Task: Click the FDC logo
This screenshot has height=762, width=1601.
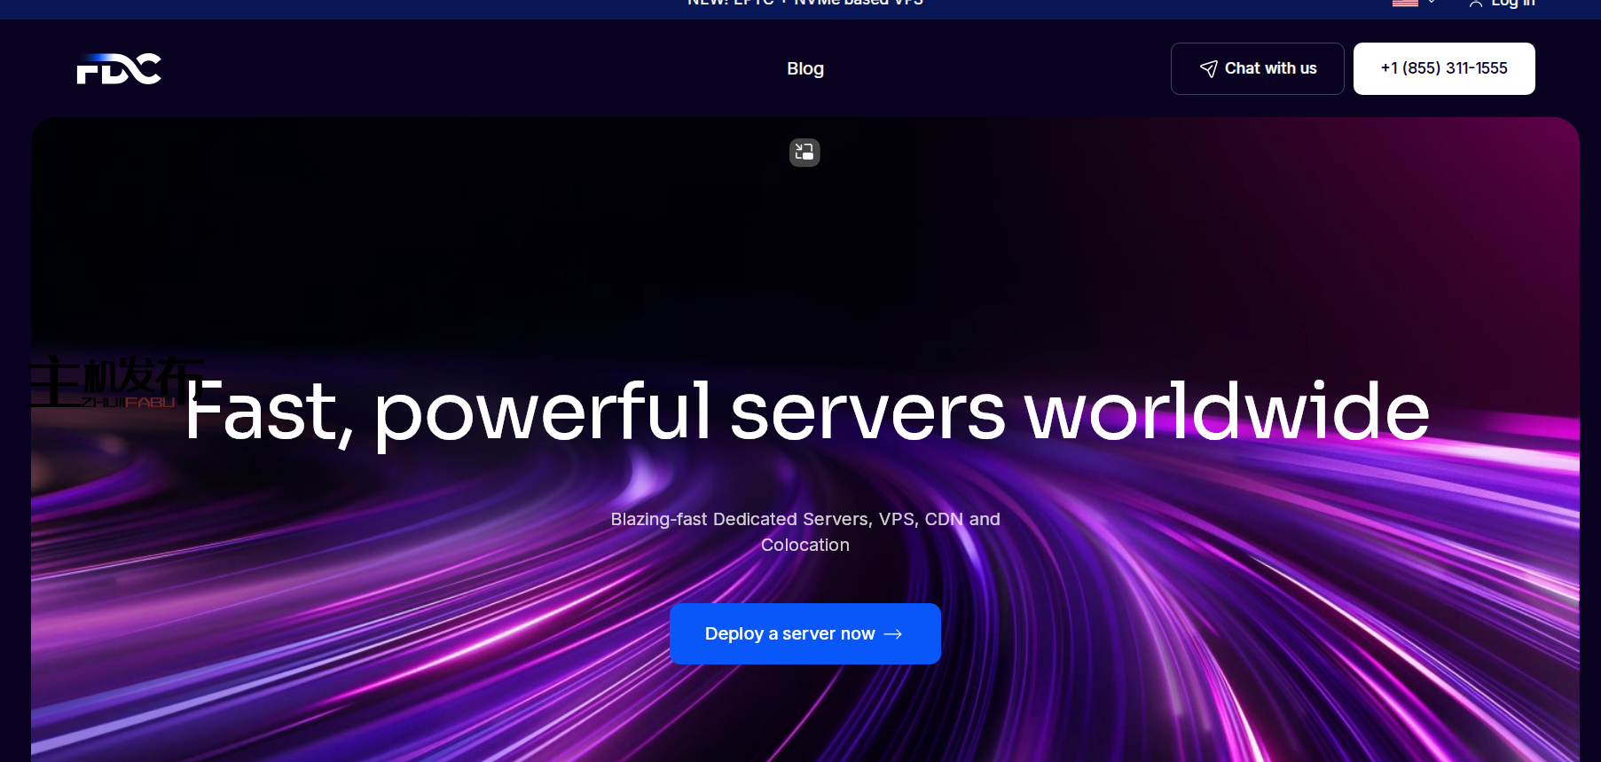Action: tap(119, 69)
